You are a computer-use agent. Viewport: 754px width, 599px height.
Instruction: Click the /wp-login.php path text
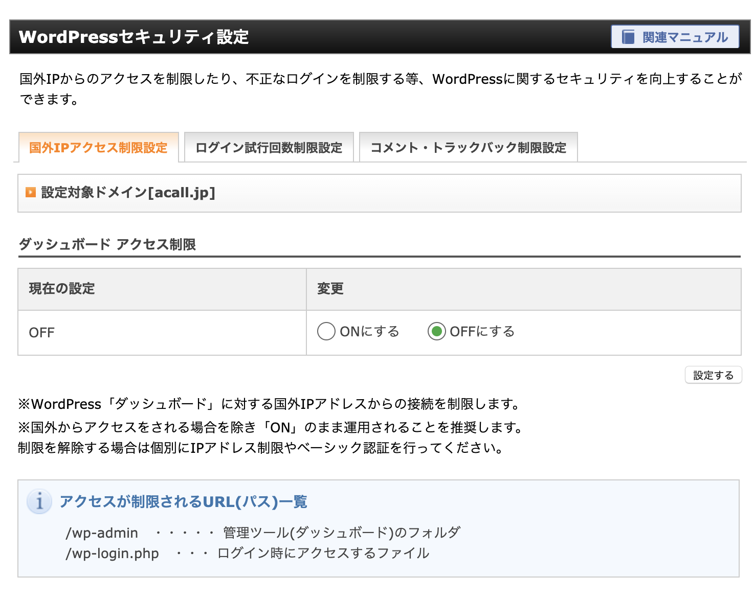coord(112,554)
